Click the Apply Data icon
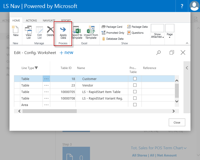The image size is (200, 160). 63,29
